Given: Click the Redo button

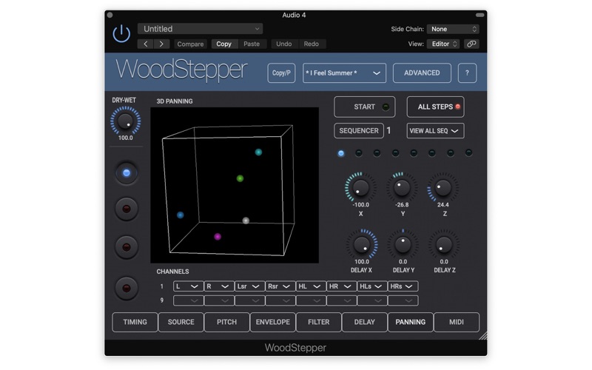Looking at the screenshot, I should click(312, 44).
